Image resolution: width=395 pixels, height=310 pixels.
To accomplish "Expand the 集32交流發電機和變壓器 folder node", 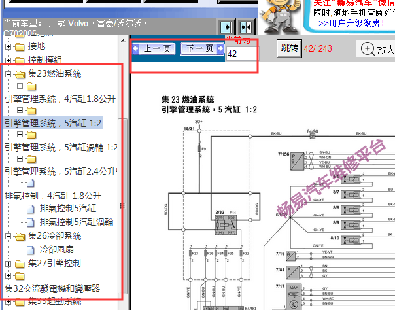I will click(x=8, y=276).
